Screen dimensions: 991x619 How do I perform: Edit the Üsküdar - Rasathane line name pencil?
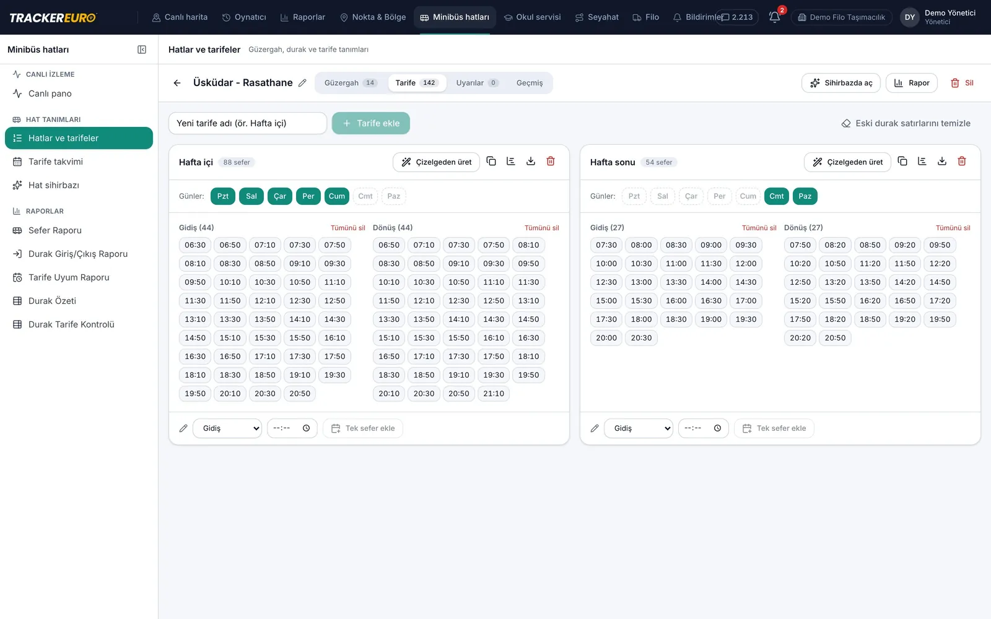point(302,83)
